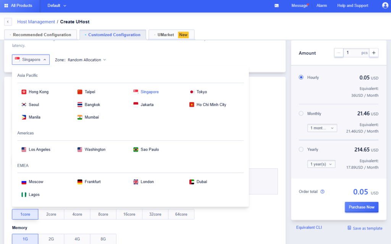This screenshot has width=391, height=244.
Task: Click the All Products grid icon
Action: point(6,6)
